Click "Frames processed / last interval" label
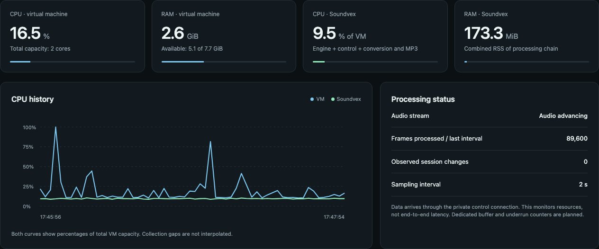 (437, 139)
